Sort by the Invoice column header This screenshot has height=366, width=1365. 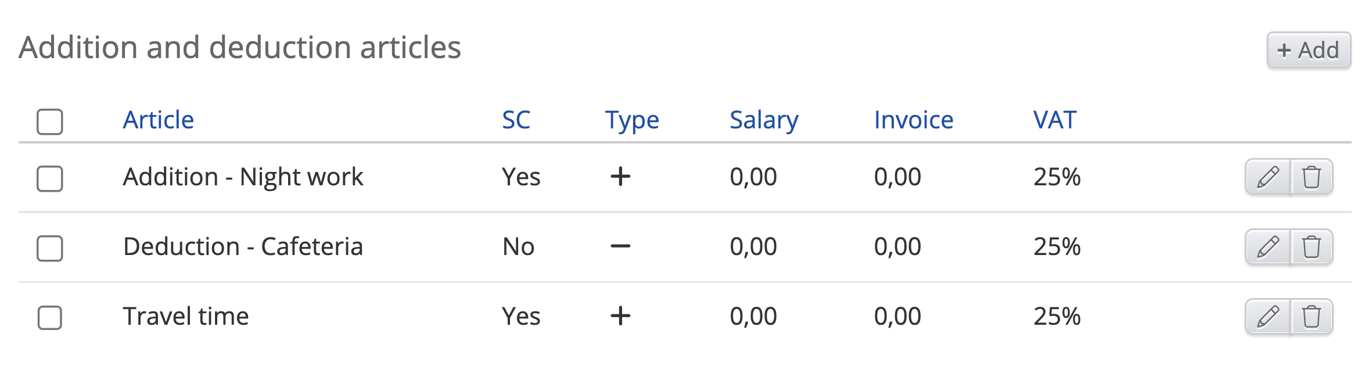pyautogui.click(x=914, y=120)
